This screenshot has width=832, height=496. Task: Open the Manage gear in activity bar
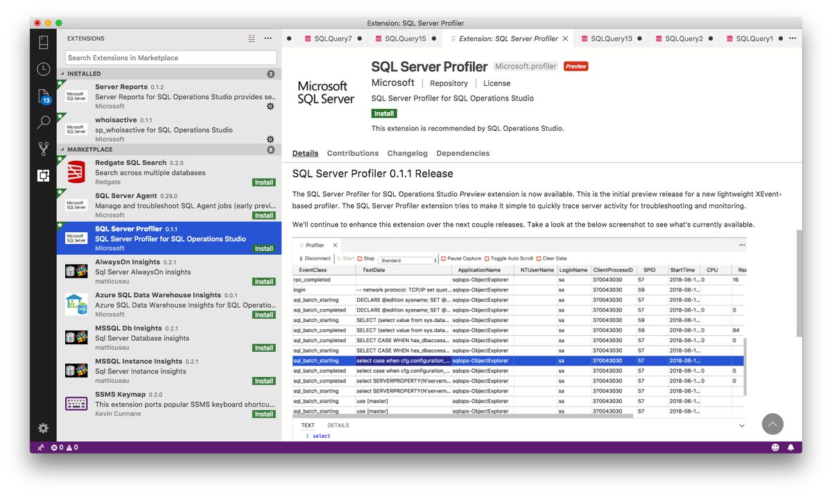[44, 428]
